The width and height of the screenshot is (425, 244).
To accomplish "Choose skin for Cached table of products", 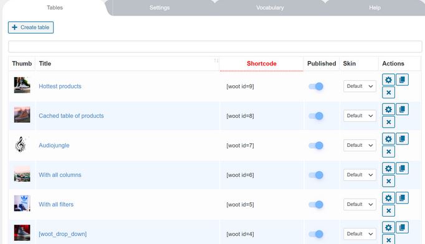I will click(360, 116).
